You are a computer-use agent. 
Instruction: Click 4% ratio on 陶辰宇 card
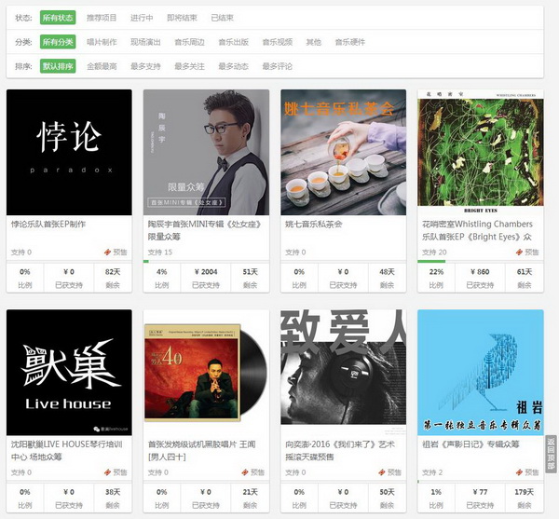click(161, 272)
